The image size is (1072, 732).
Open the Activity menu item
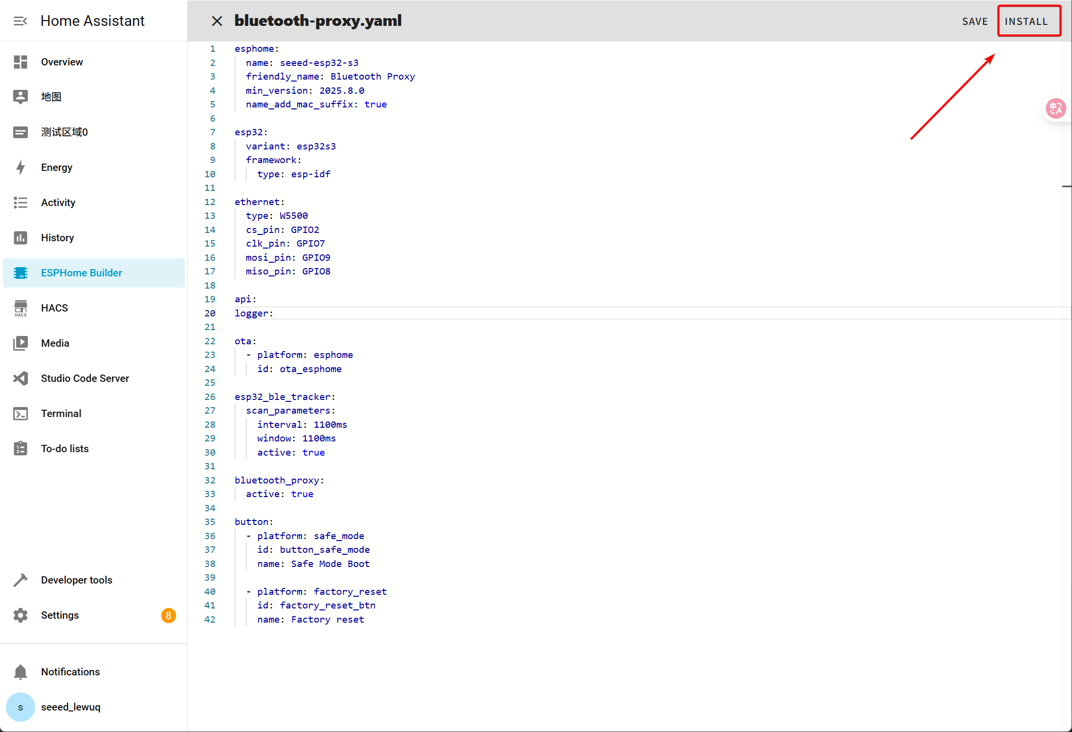click(x=58, y=203)
